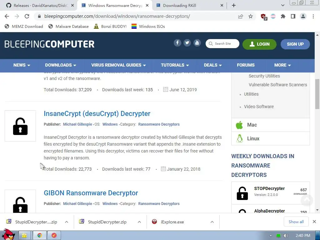Click the SIGN UP button
320x240 pixels.
coord(295,44)
